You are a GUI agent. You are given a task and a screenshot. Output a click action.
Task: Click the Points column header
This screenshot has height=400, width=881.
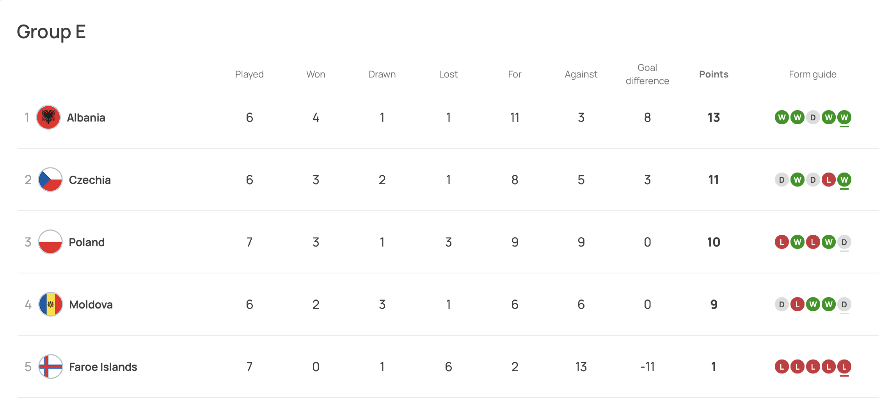click(x=714, y=74)
